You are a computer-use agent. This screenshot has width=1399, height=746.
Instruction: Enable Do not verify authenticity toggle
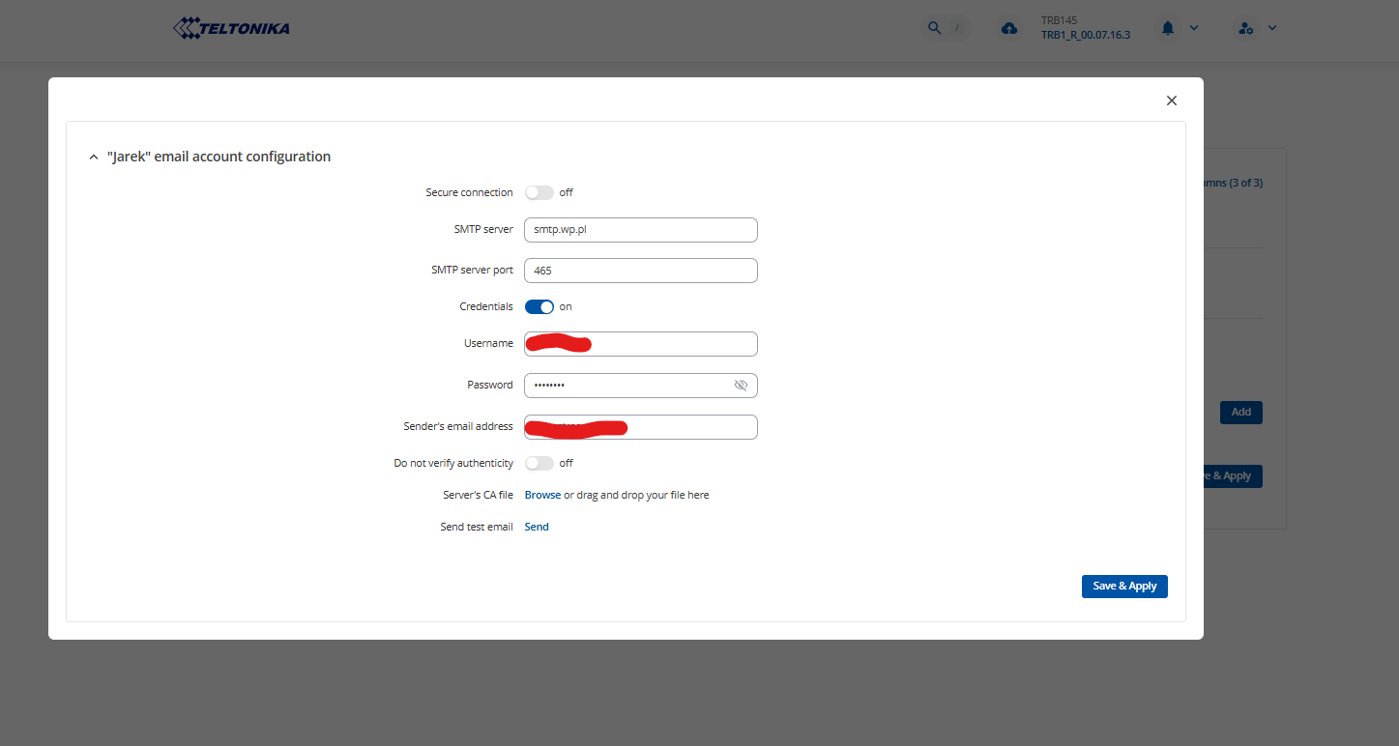pyautogui.click(x=539, y=463)
